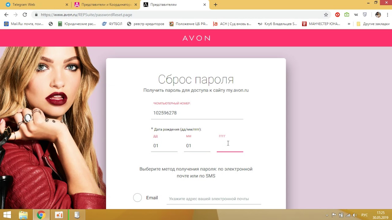The image size is (392, 220).
Task: Show hidden system tray icons
Action: coord(327,215)
